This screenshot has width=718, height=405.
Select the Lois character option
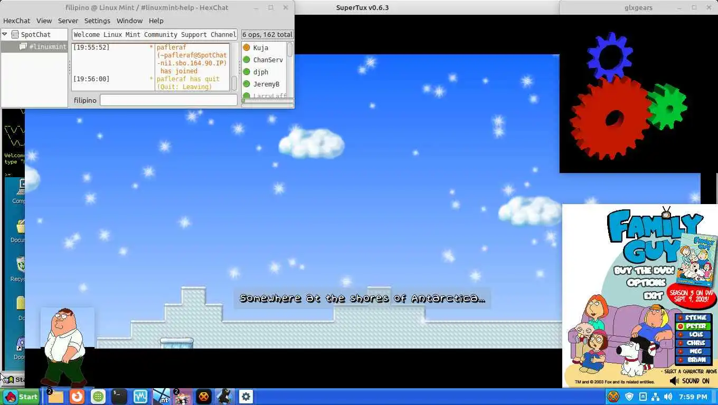click(693, 334)
